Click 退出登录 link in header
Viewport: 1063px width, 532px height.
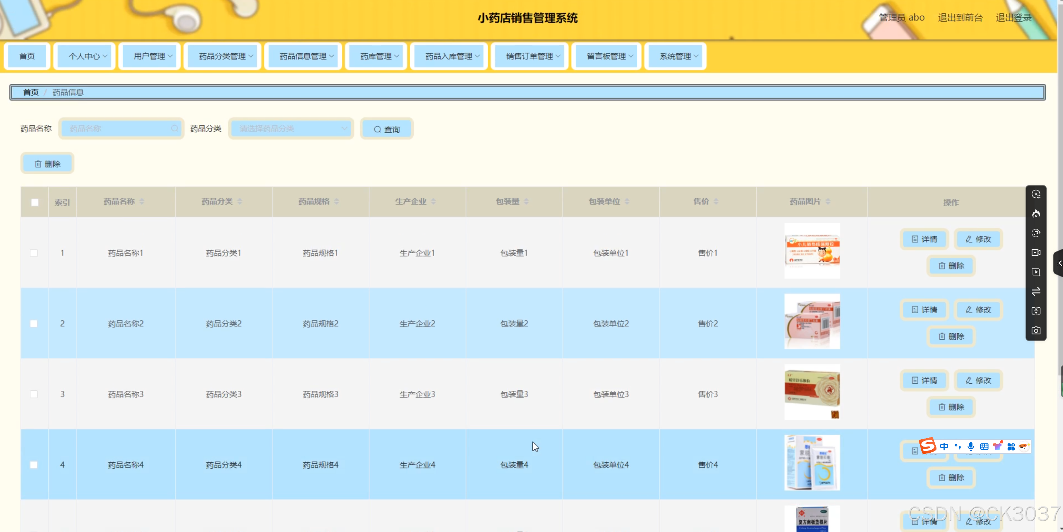point(1014,17)
